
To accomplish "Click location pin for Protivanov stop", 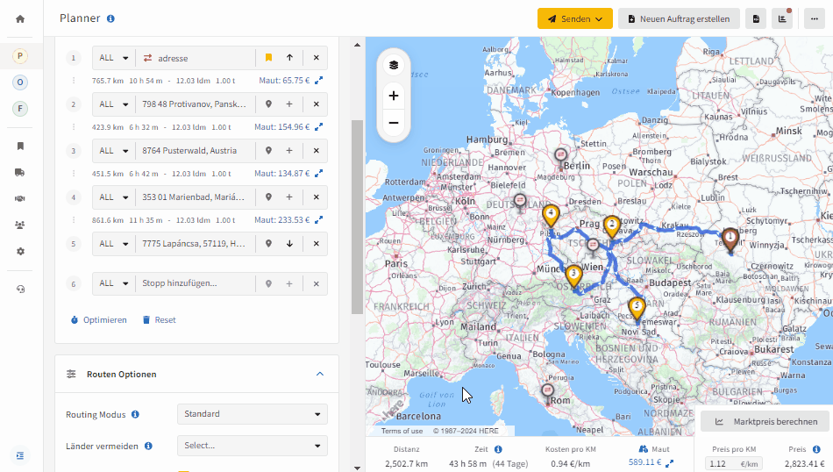I will (269, 104).
